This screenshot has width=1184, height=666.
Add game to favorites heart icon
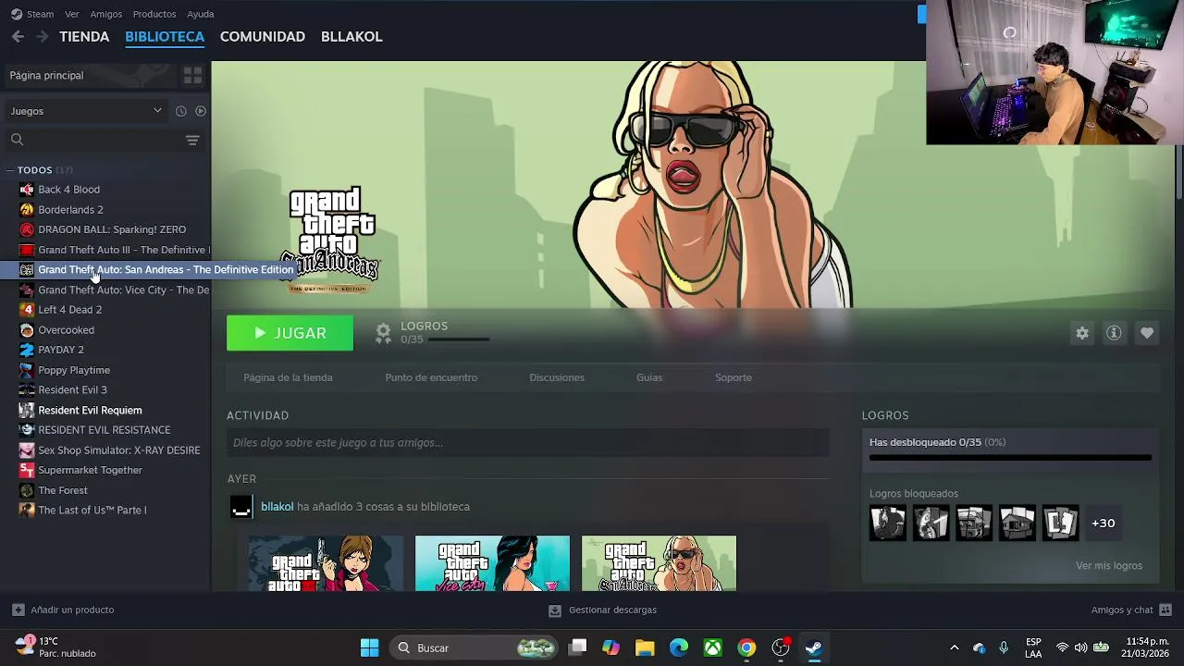[1147, 333]
